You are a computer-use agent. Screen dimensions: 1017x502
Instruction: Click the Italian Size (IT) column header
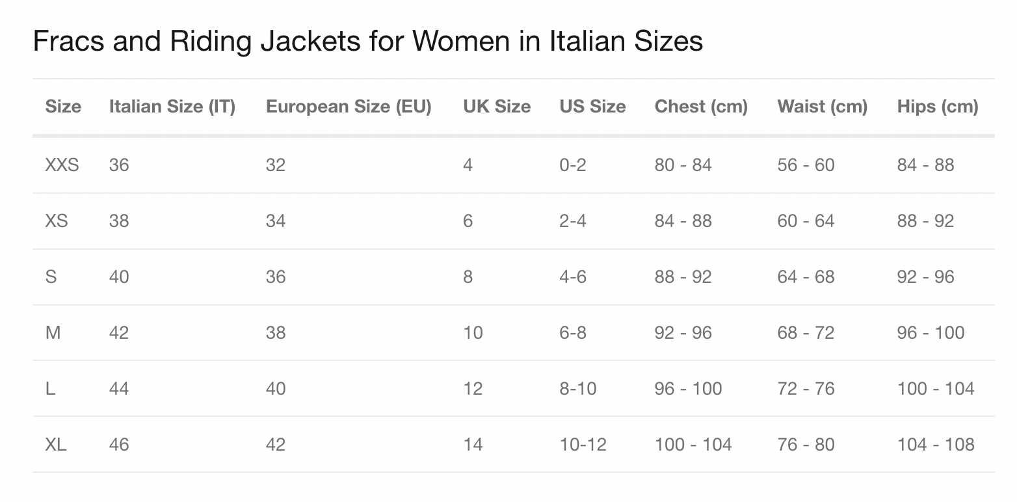172,107
